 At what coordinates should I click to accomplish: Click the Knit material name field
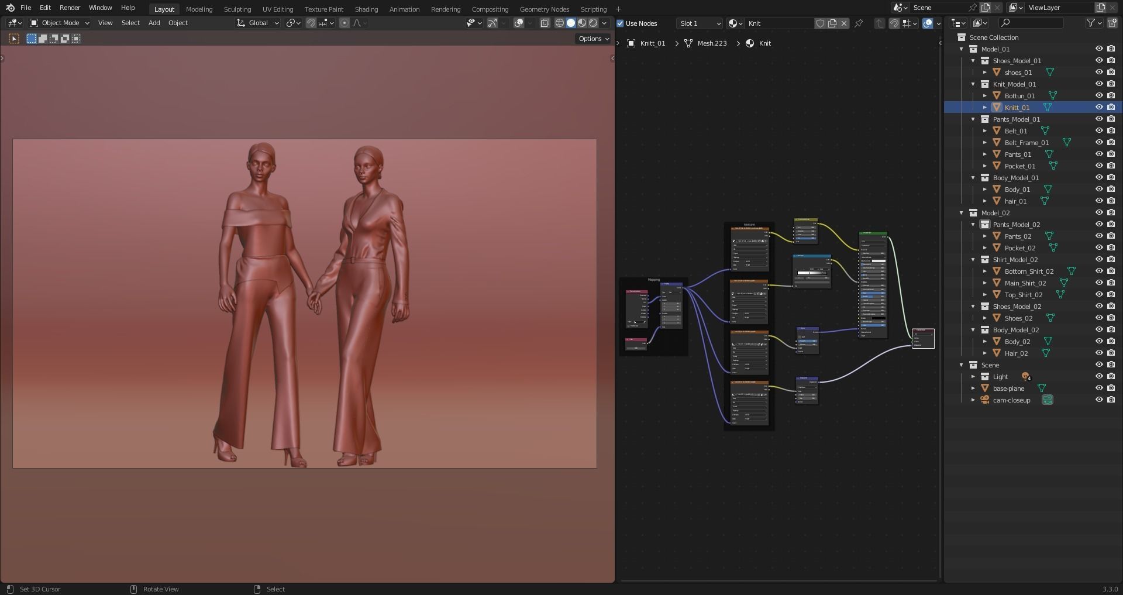tap(778, 23)
